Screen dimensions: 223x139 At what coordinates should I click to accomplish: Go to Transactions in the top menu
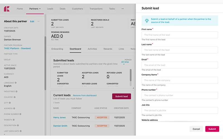pyautogui.click(x=96, y=9)
